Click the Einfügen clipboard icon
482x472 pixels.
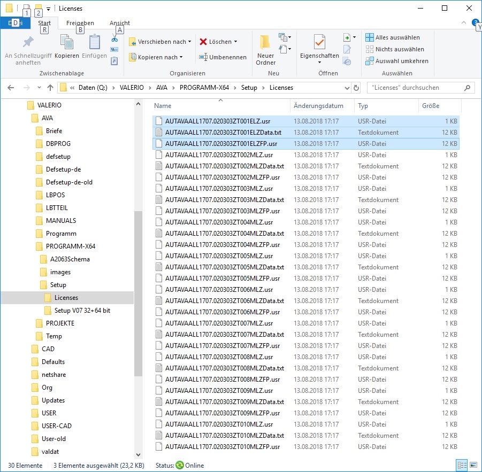(x=95, y=43)
